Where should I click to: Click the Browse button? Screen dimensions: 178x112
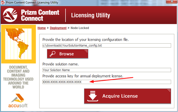[68, 54]
